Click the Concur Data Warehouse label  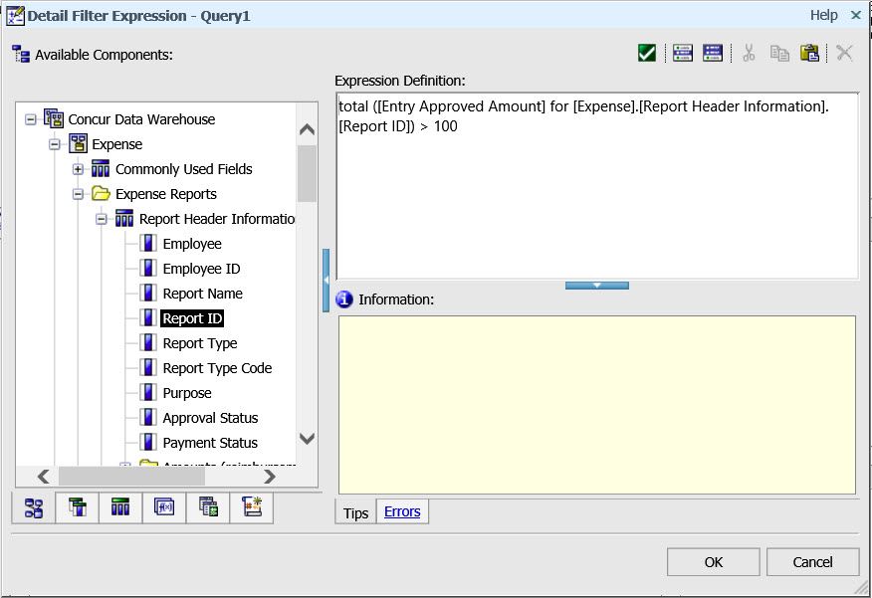pyautogui.click(x=141, y=119)
